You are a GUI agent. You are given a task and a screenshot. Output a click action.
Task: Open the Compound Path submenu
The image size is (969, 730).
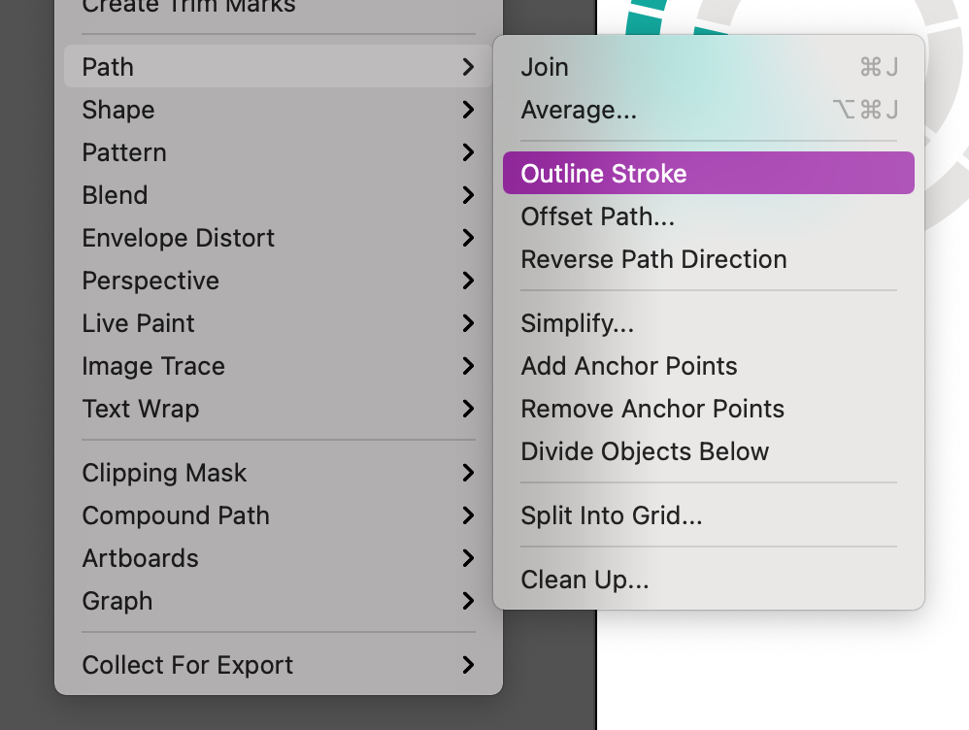pos(176,515)
